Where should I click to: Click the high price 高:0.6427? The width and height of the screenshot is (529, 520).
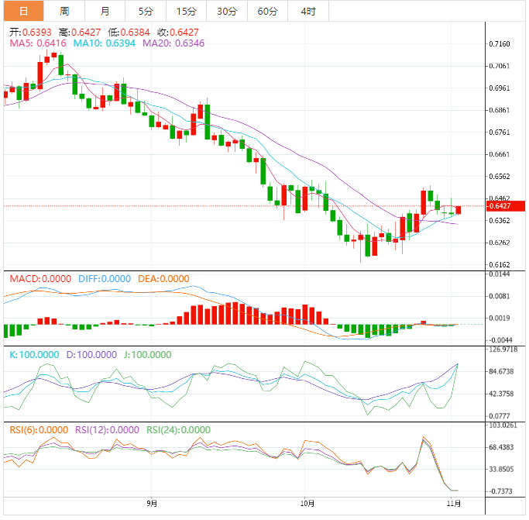point(80,33)
